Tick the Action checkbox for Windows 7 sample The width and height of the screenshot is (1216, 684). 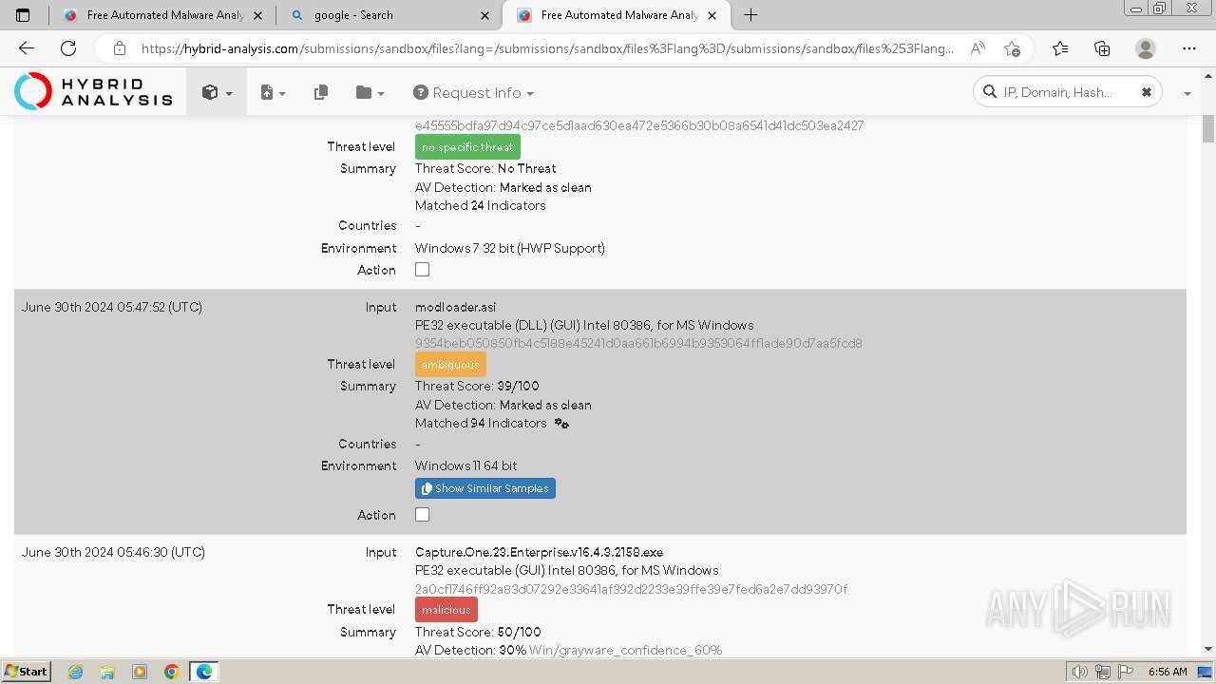pos(423,270)
